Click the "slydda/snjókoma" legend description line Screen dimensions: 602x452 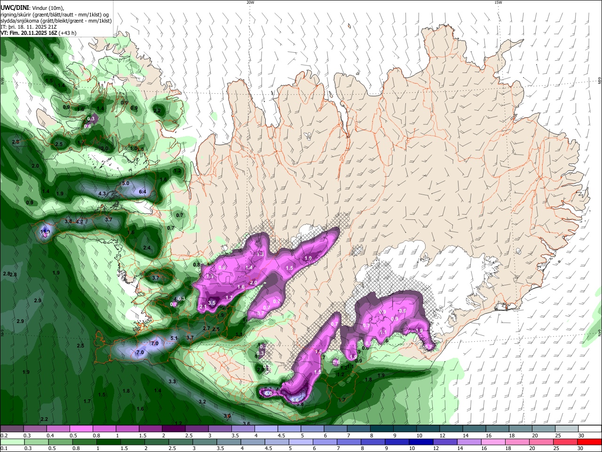pos(56,21)
